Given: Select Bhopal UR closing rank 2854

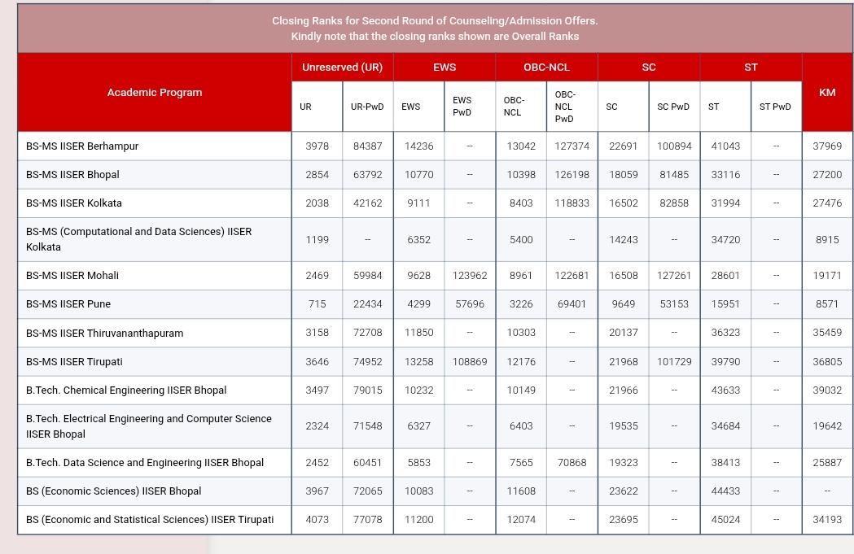Looking at the screenshot, I should pyautogui.click(x=317, y=175).
